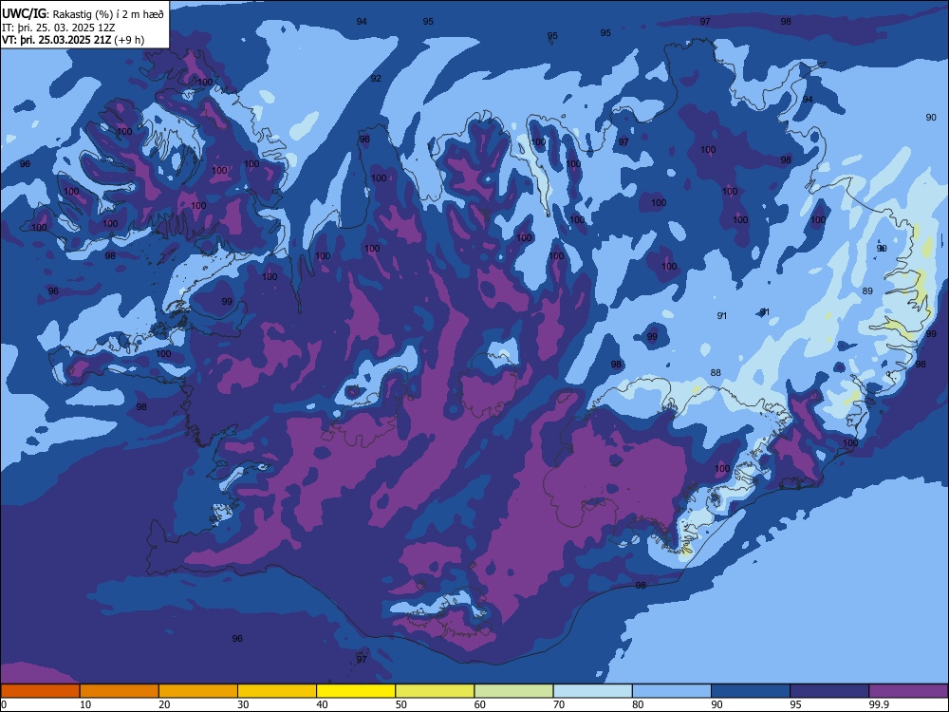Click the '92' humidity value on map

376,79
